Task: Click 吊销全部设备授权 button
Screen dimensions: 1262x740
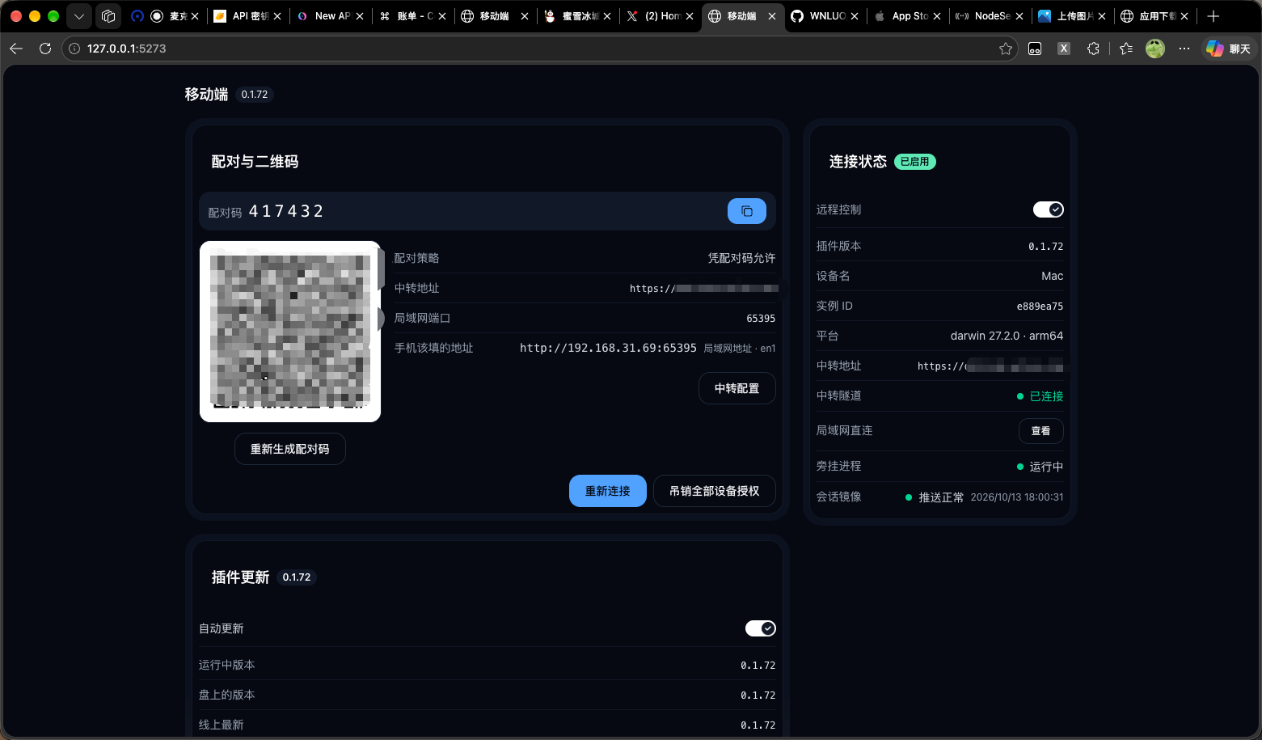Action: 715,491
